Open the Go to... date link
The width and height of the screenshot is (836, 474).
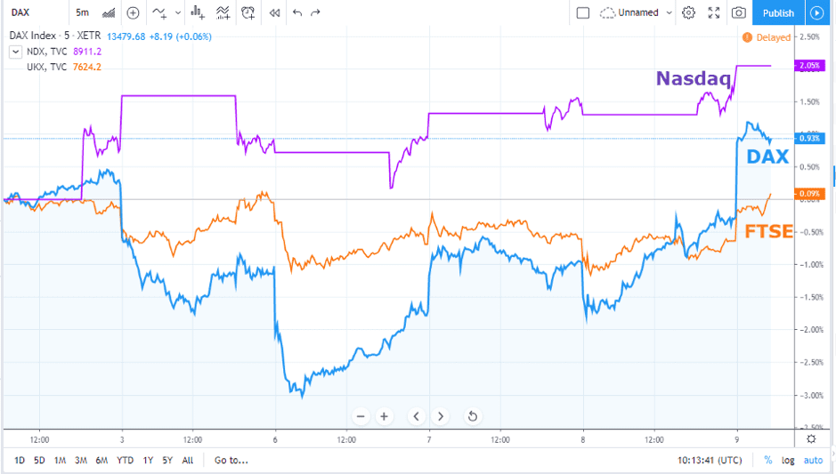pyautogui.click(x=231, y=460)
